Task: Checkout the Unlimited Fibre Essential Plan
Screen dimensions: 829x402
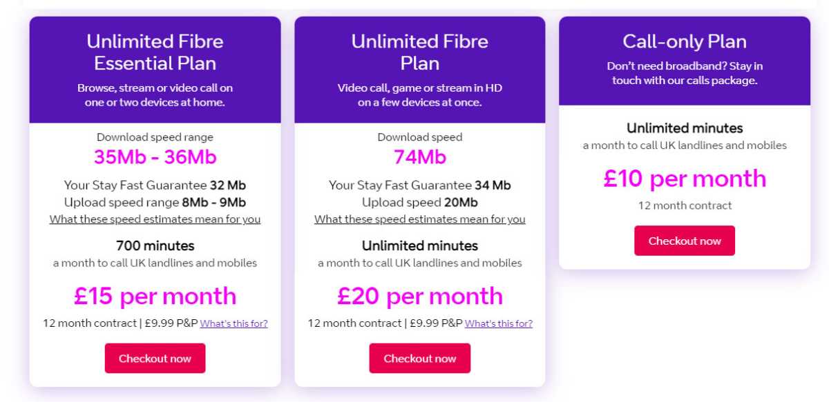Action: (155, 359)
